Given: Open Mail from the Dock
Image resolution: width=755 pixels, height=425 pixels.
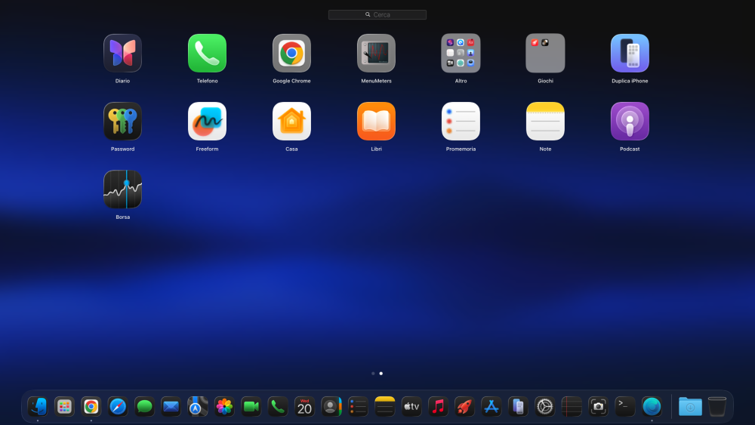Looking at the screenshot, I should [171, 407].
